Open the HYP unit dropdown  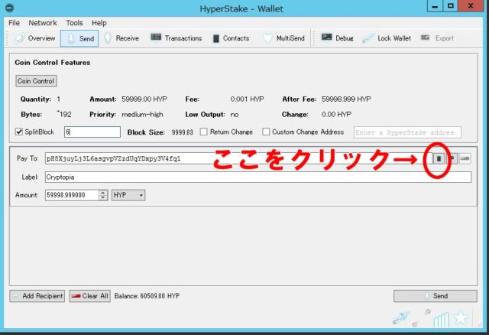(x=128, y=195)
